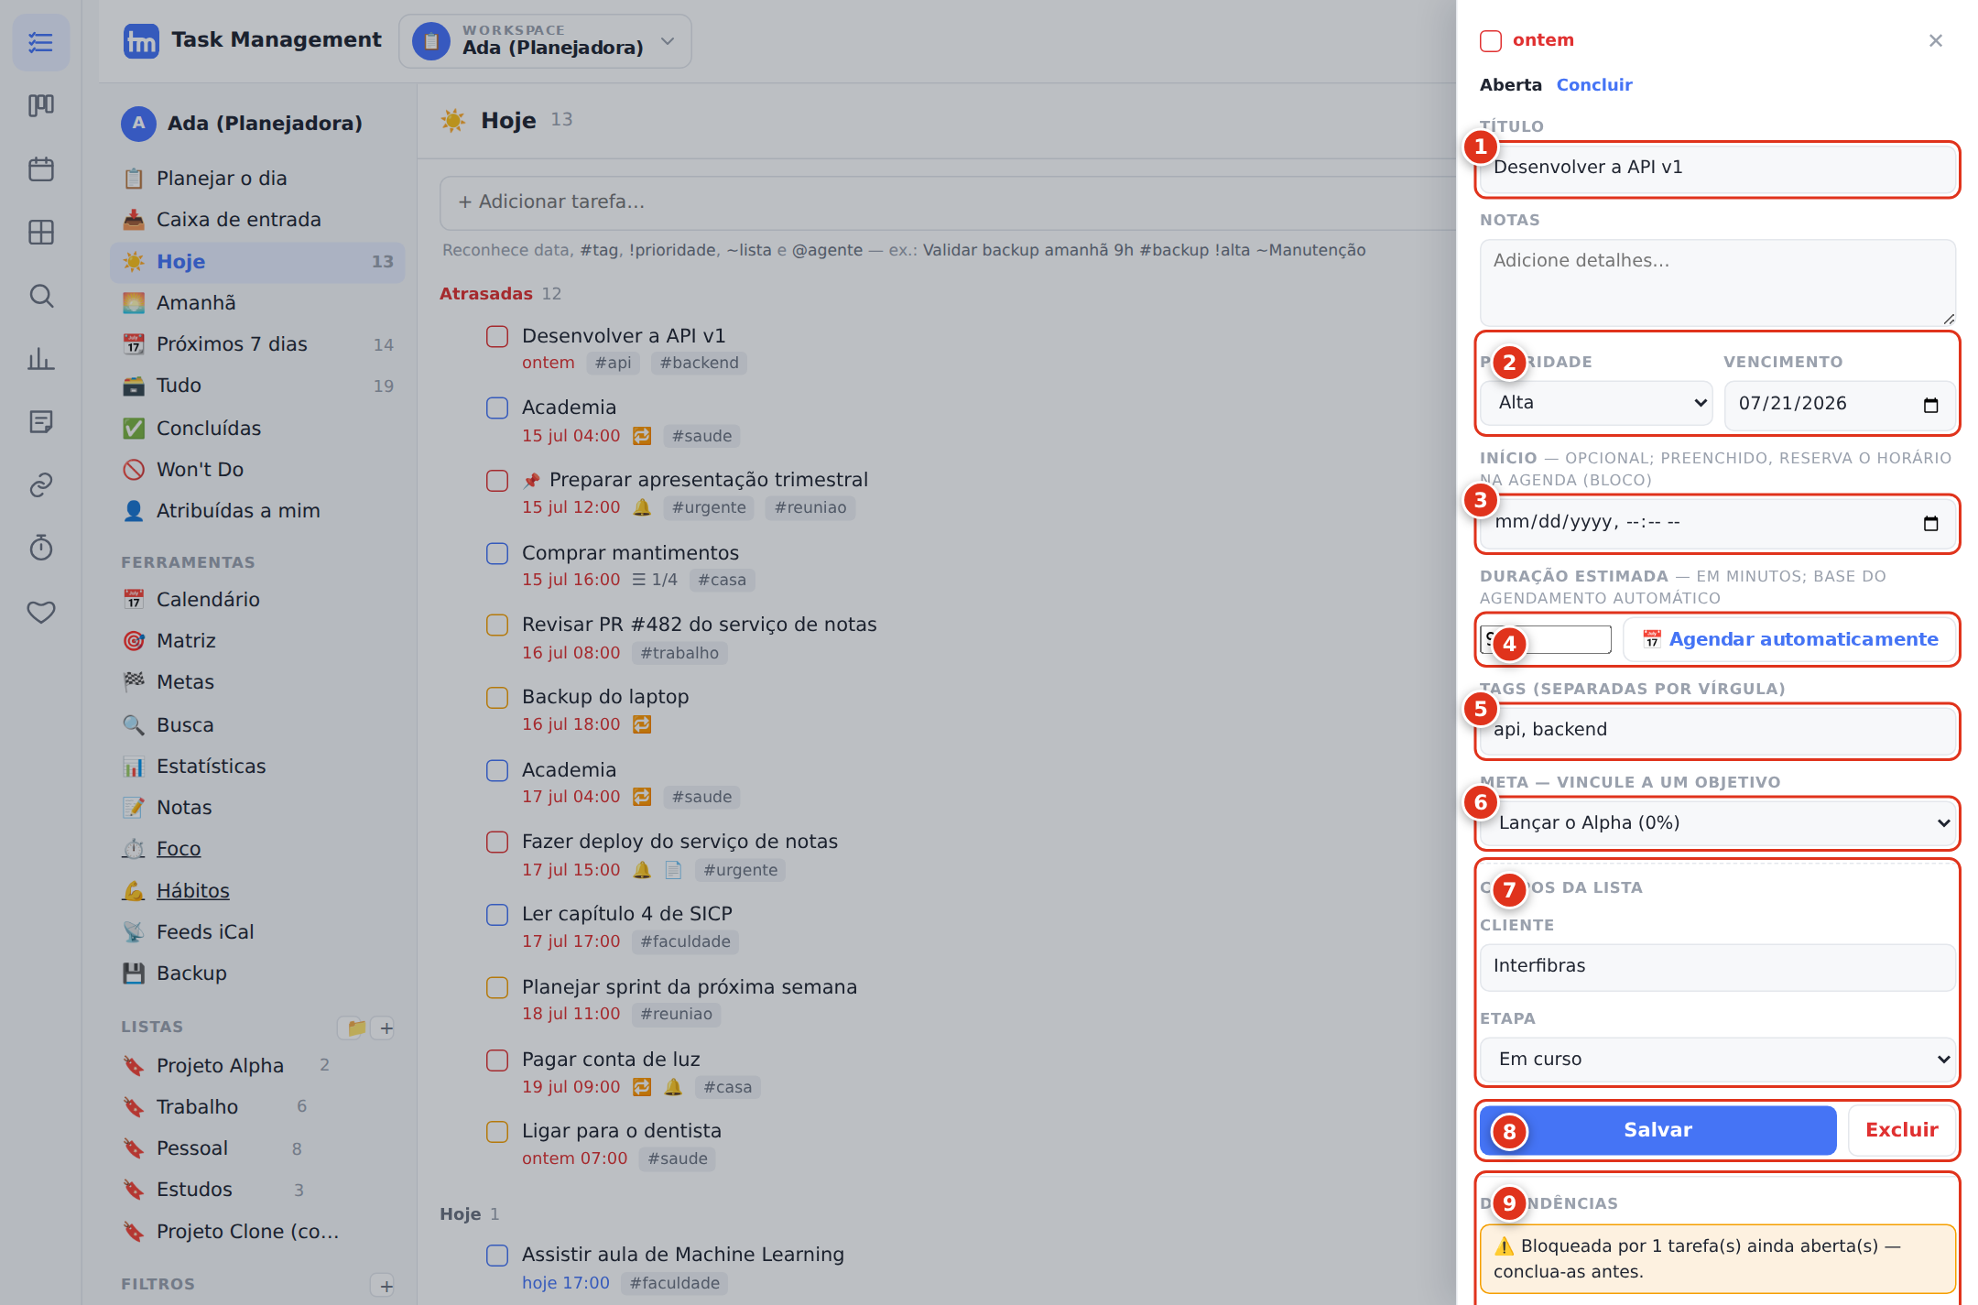Viewport: 1978px width, 1305px height.
Task: Click the bell icon on Pagar conta de luz
Action: coord(673,1087)
